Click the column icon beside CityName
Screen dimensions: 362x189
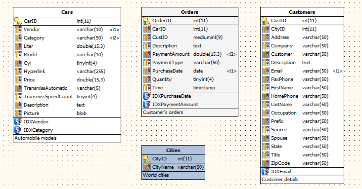click(147, 167)
